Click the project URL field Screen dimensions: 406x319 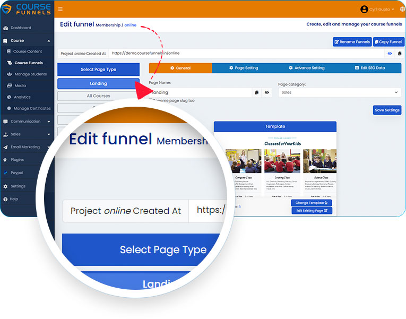click(x=246, y=53)
